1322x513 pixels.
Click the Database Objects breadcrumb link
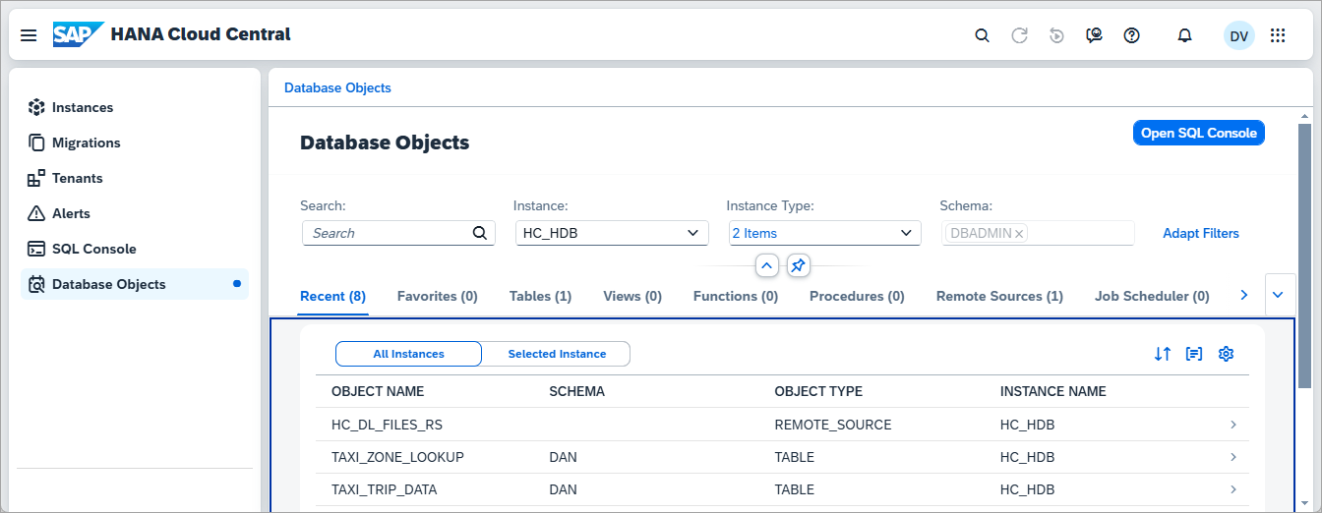337,87
